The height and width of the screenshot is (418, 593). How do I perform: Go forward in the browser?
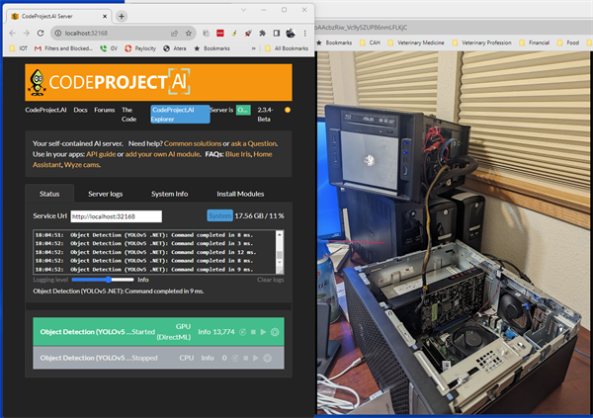coord(26,34)
